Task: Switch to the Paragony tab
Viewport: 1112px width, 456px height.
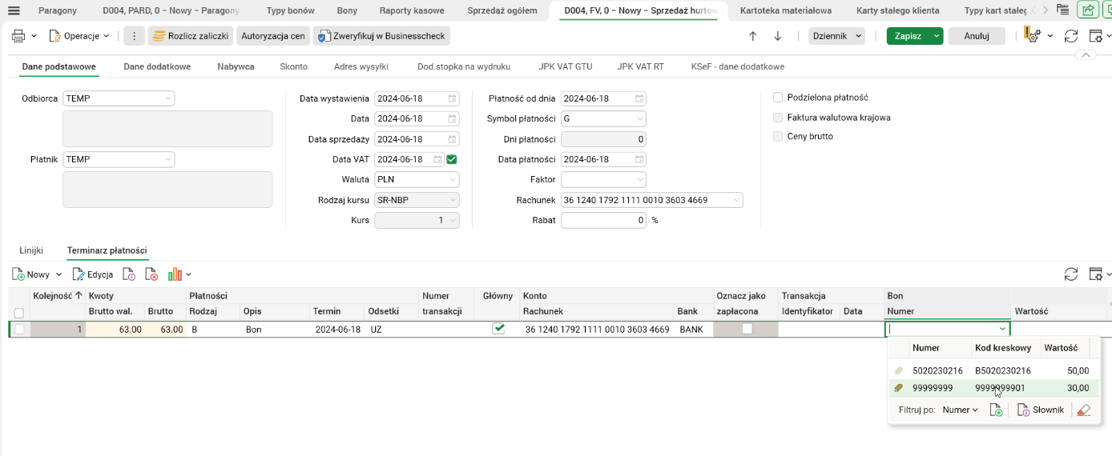Action: 58,10
